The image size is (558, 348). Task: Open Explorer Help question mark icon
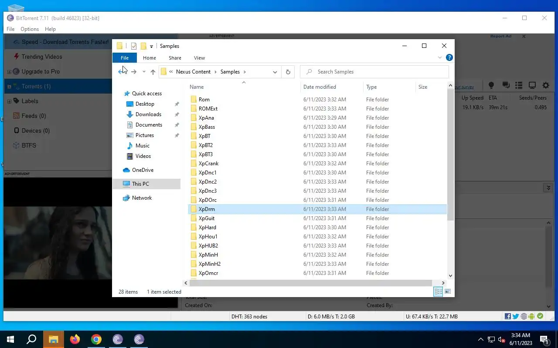[449, 57]
